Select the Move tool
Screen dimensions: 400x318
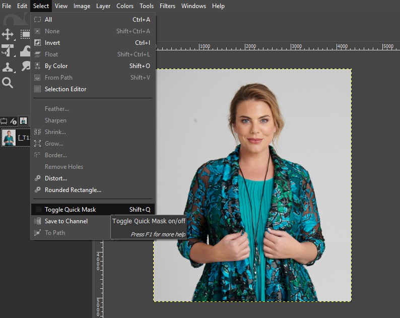8,34
